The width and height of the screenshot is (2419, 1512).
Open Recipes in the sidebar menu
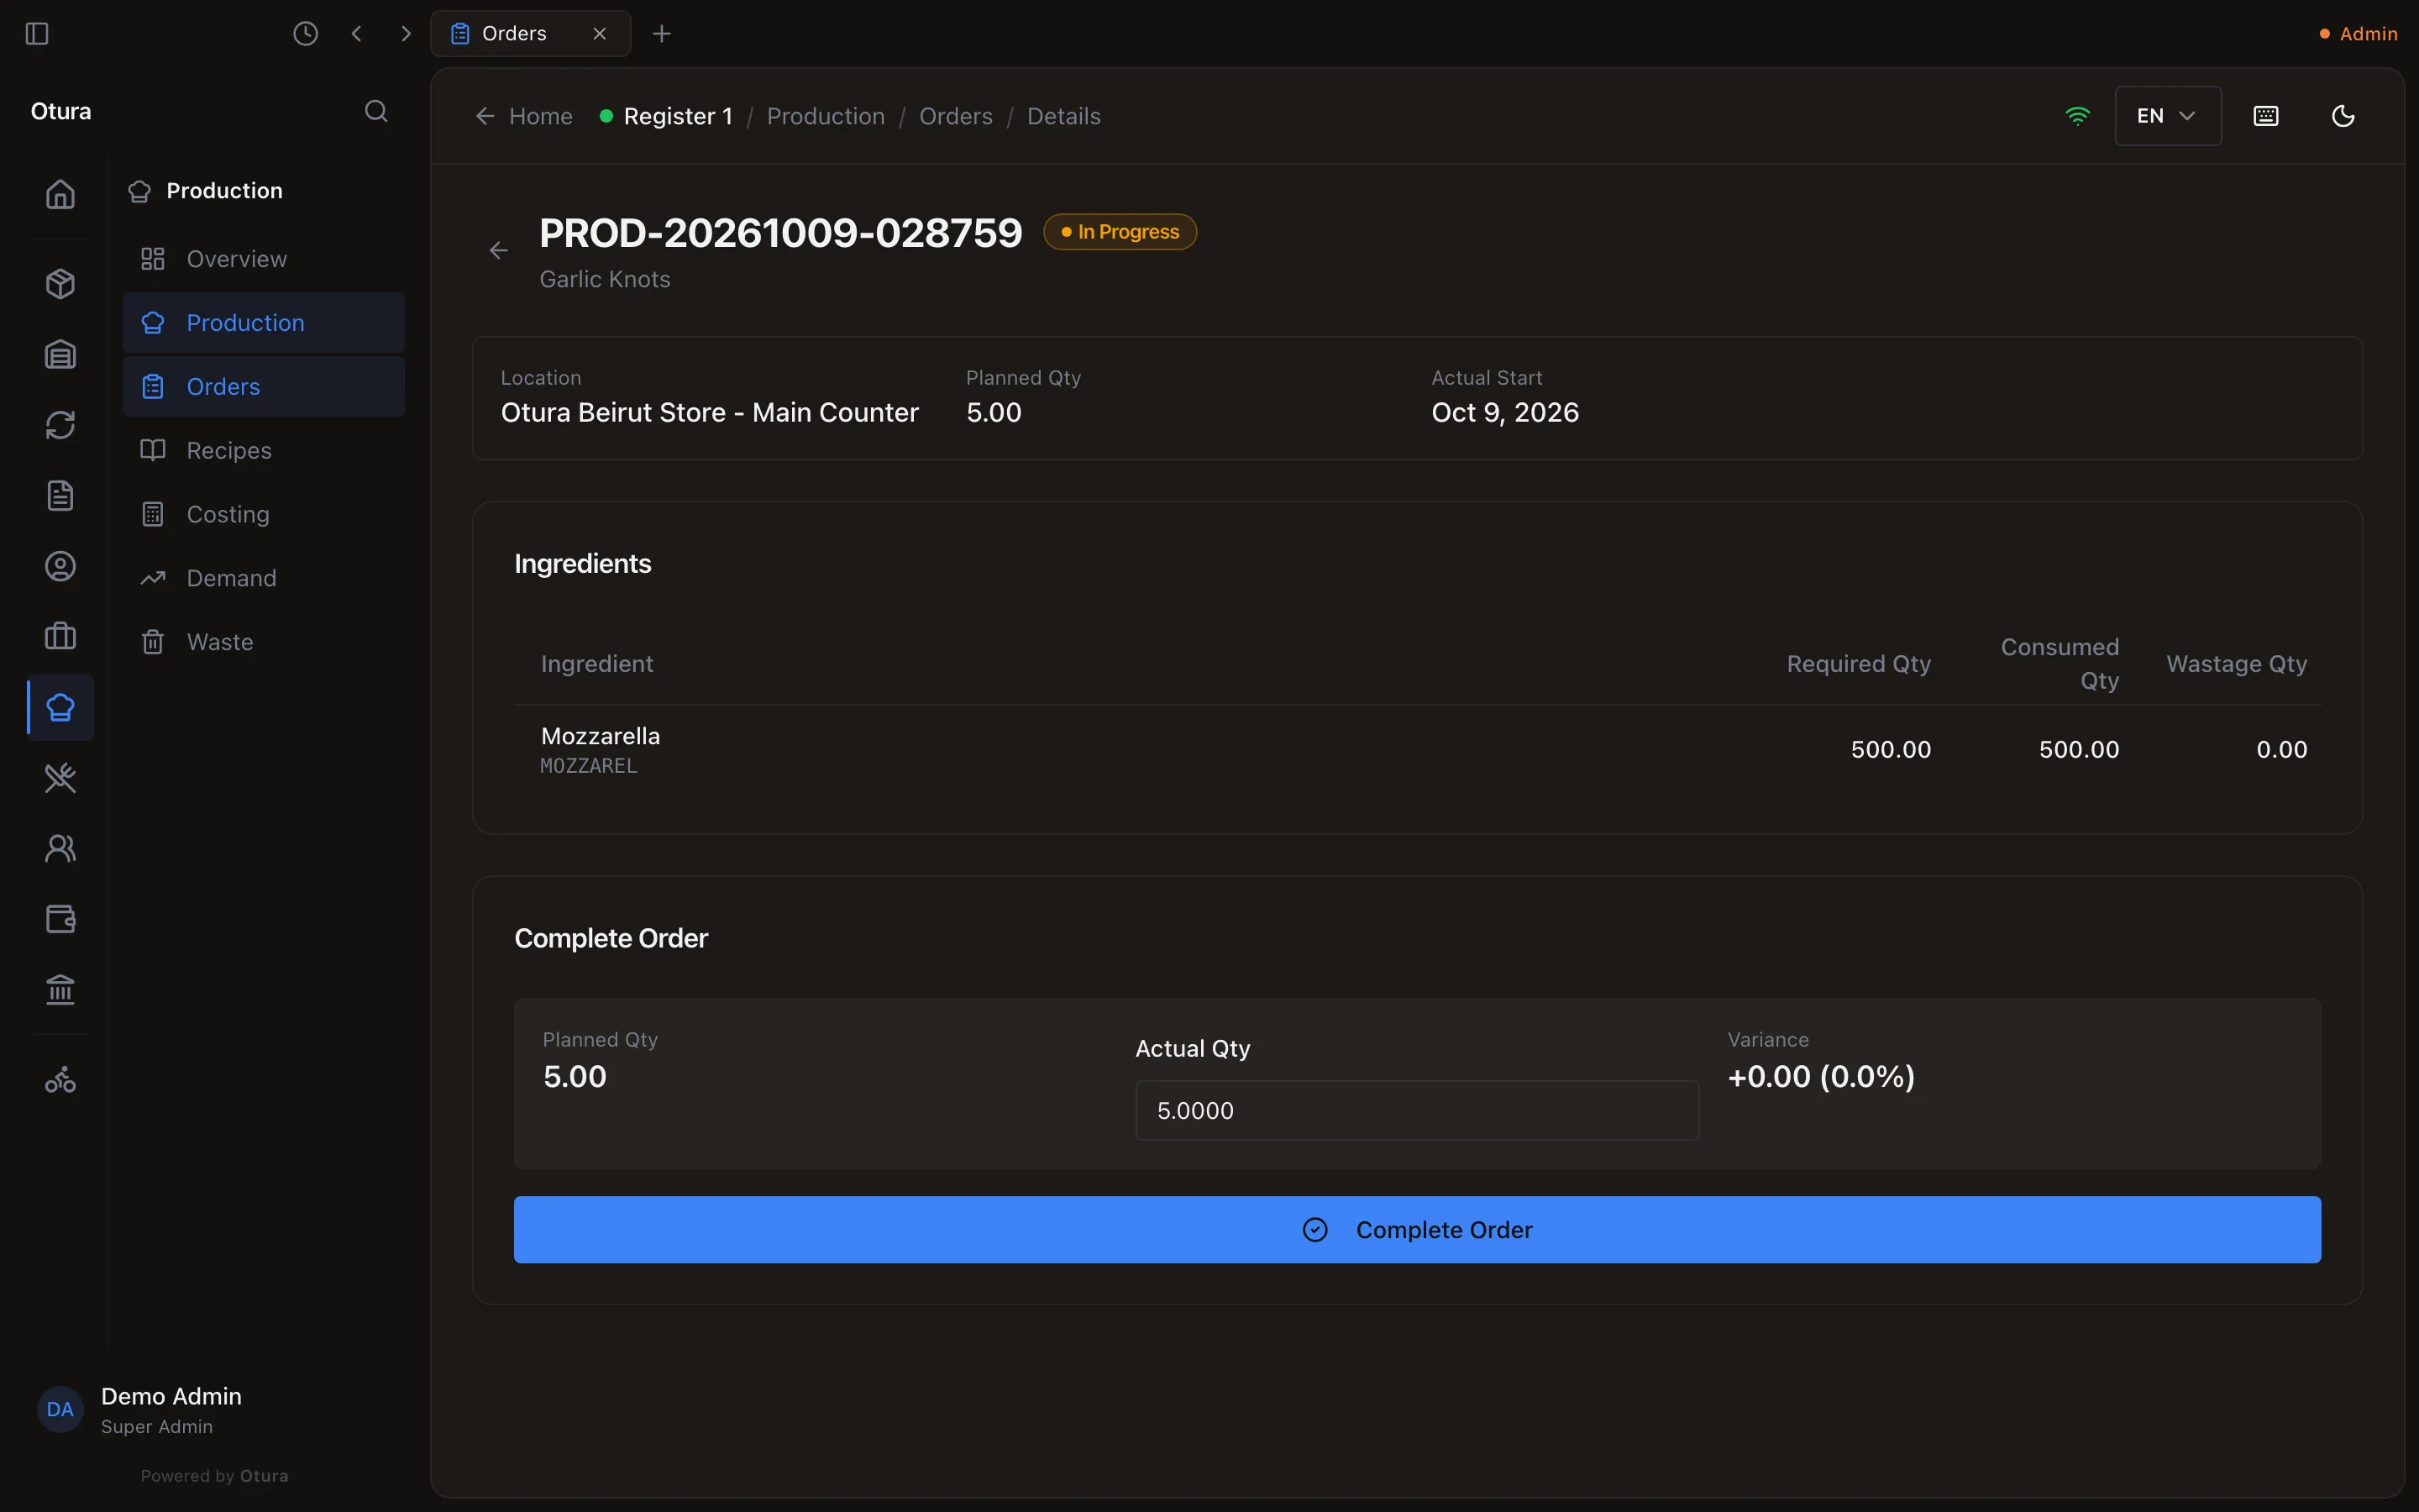click(264, 451)
